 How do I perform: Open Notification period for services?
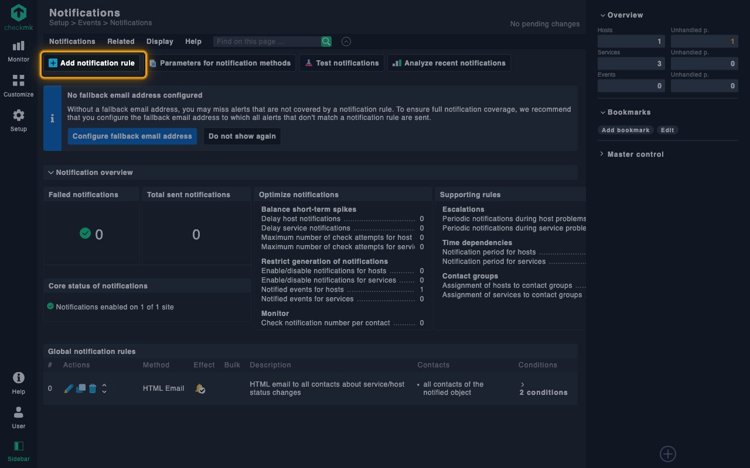tap(494, 261)
